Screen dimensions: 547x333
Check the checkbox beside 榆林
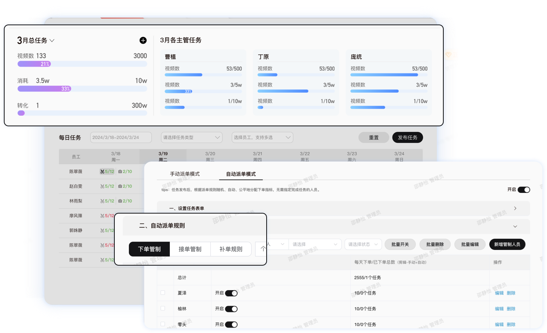(x=163, y=309)
